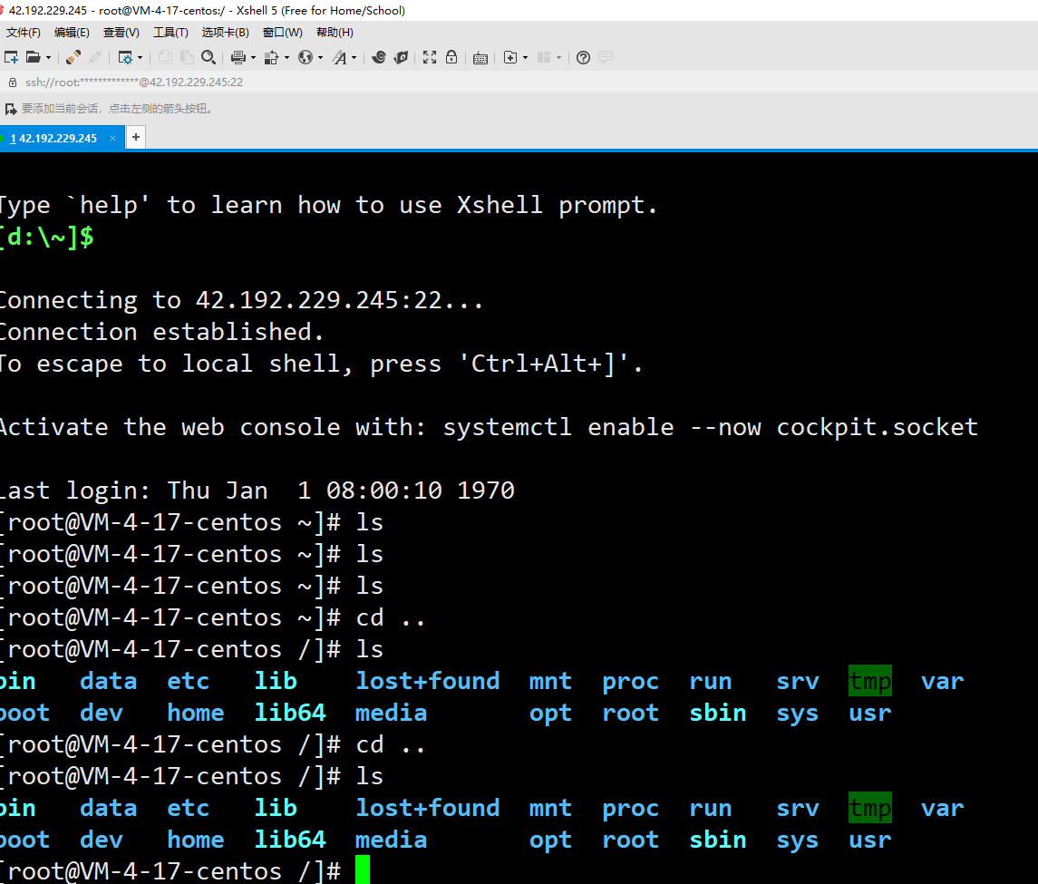Click the green terminal cursor block
The image size is (1038, 884).
[x=363, y=869]
